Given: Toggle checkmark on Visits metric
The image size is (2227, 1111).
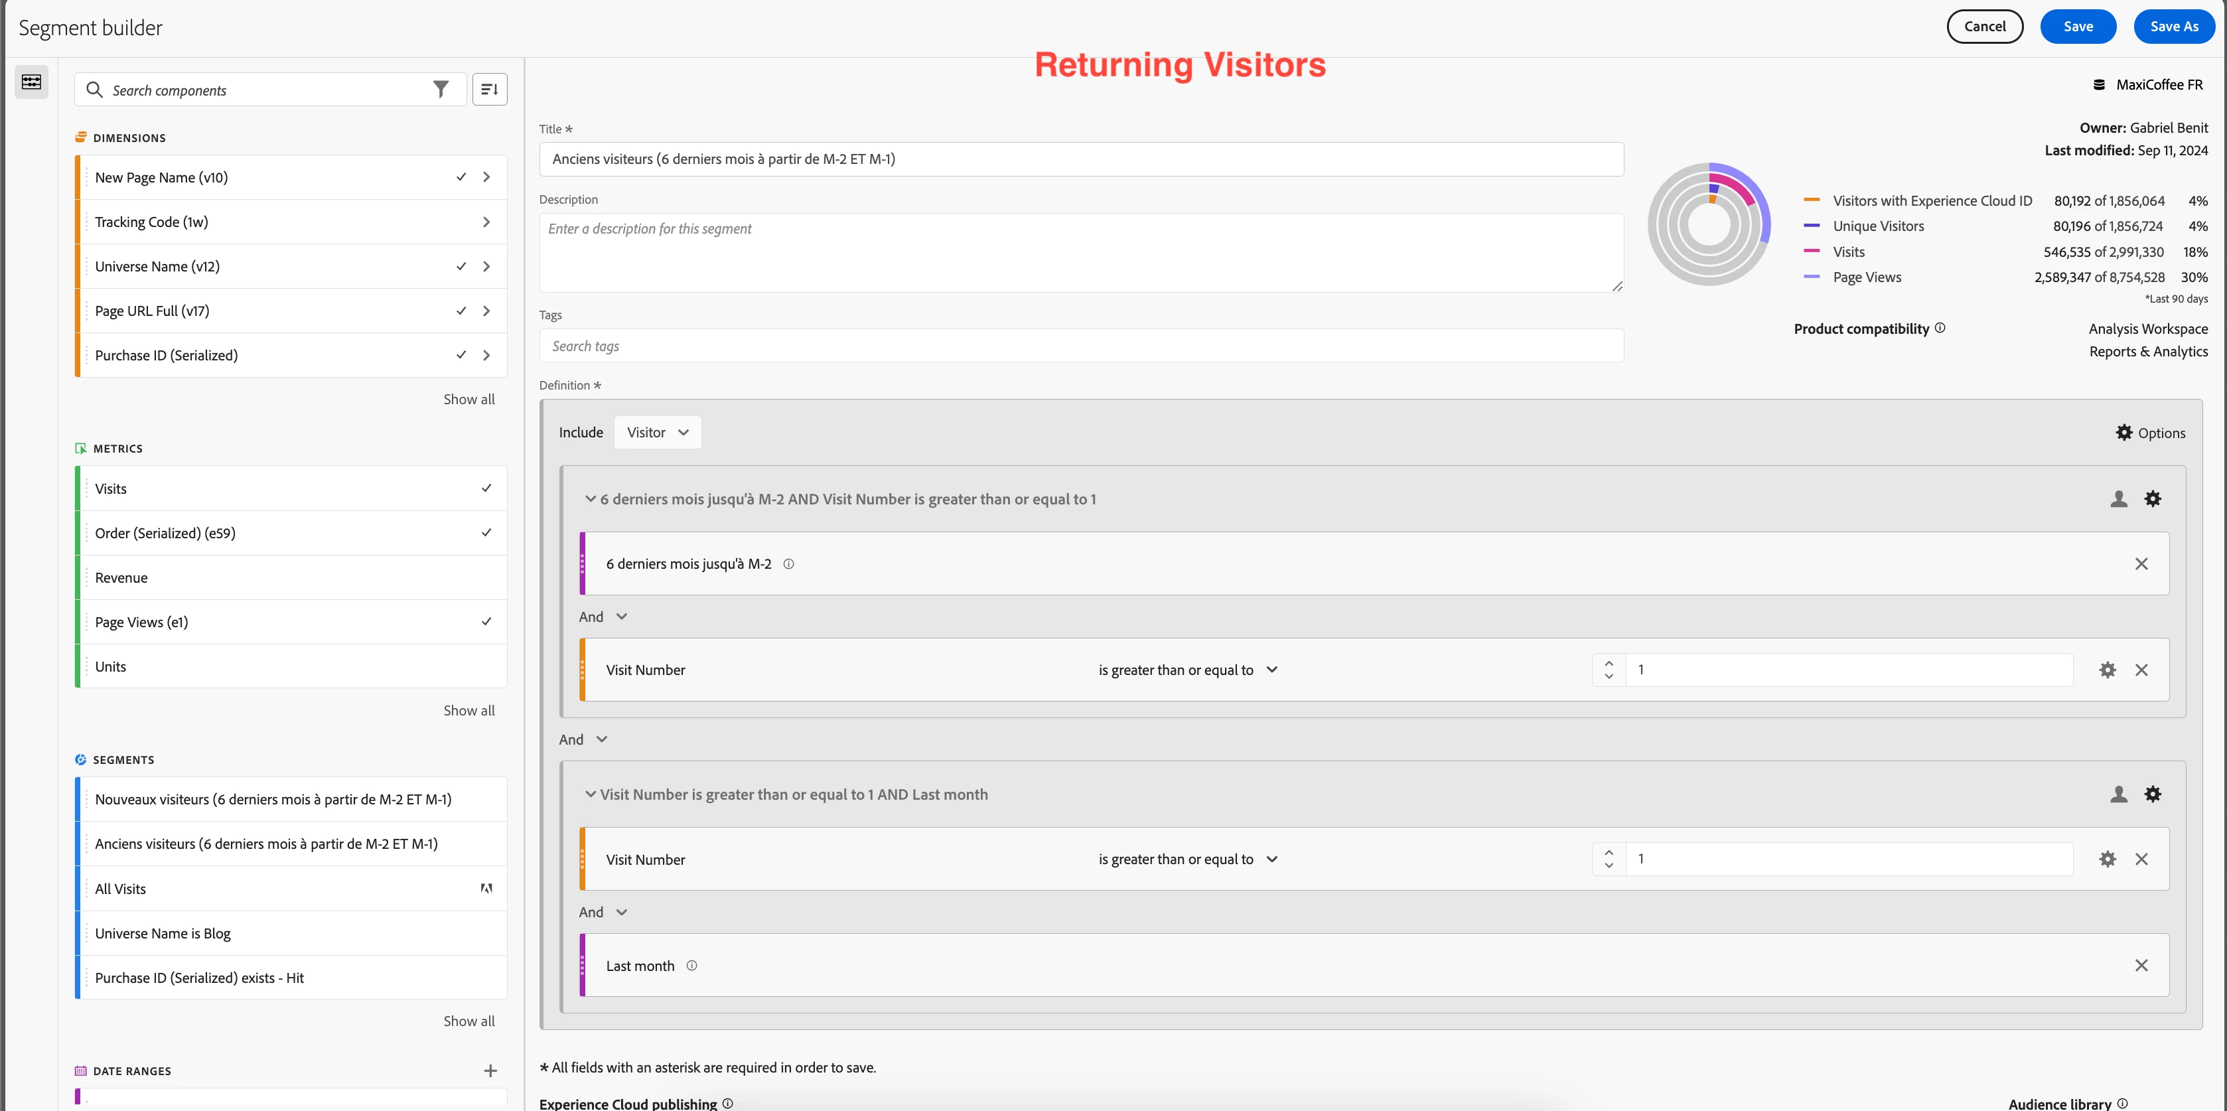Looking at the screenshot, I should (486, 488).
